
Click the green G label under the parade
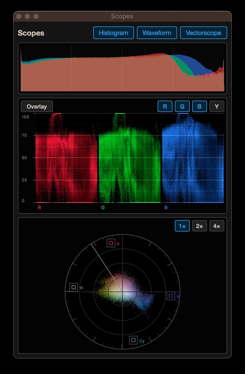(x=103, y=207)
